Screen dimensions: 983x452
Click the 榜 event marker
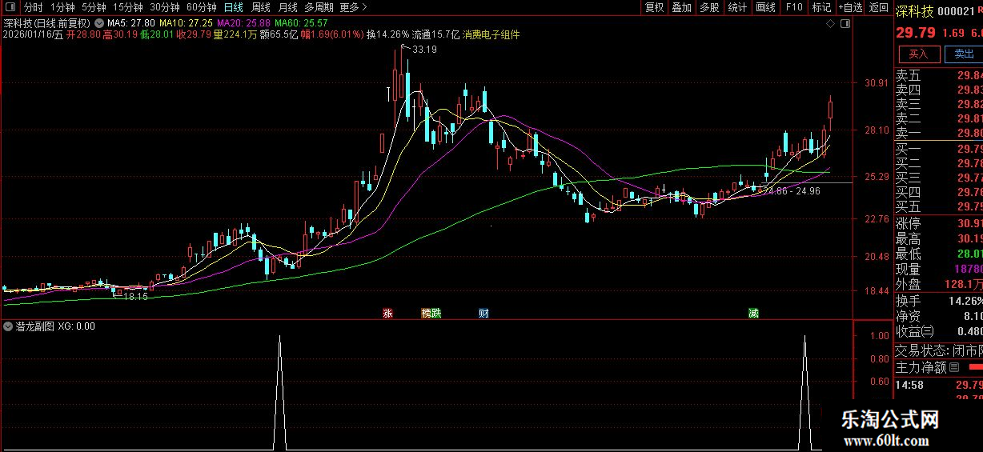coord(426,313)
